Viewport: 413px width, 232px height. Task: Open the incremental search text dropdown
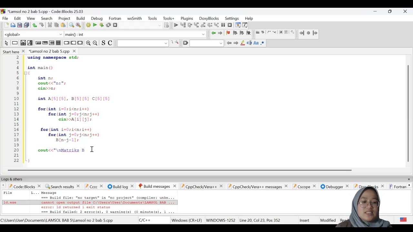coord(221,43)
